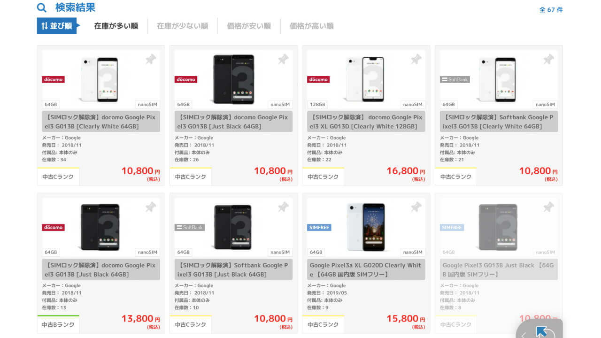Pin the SIMFREE Pixel3 Just Black listing
Screen dimensions: 601x338
click(x=548, y=207)
